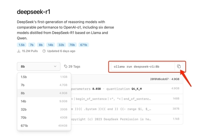The image size is (197, 137).
Task: Pick the 671b 404GB model
Action: [44, 126]
